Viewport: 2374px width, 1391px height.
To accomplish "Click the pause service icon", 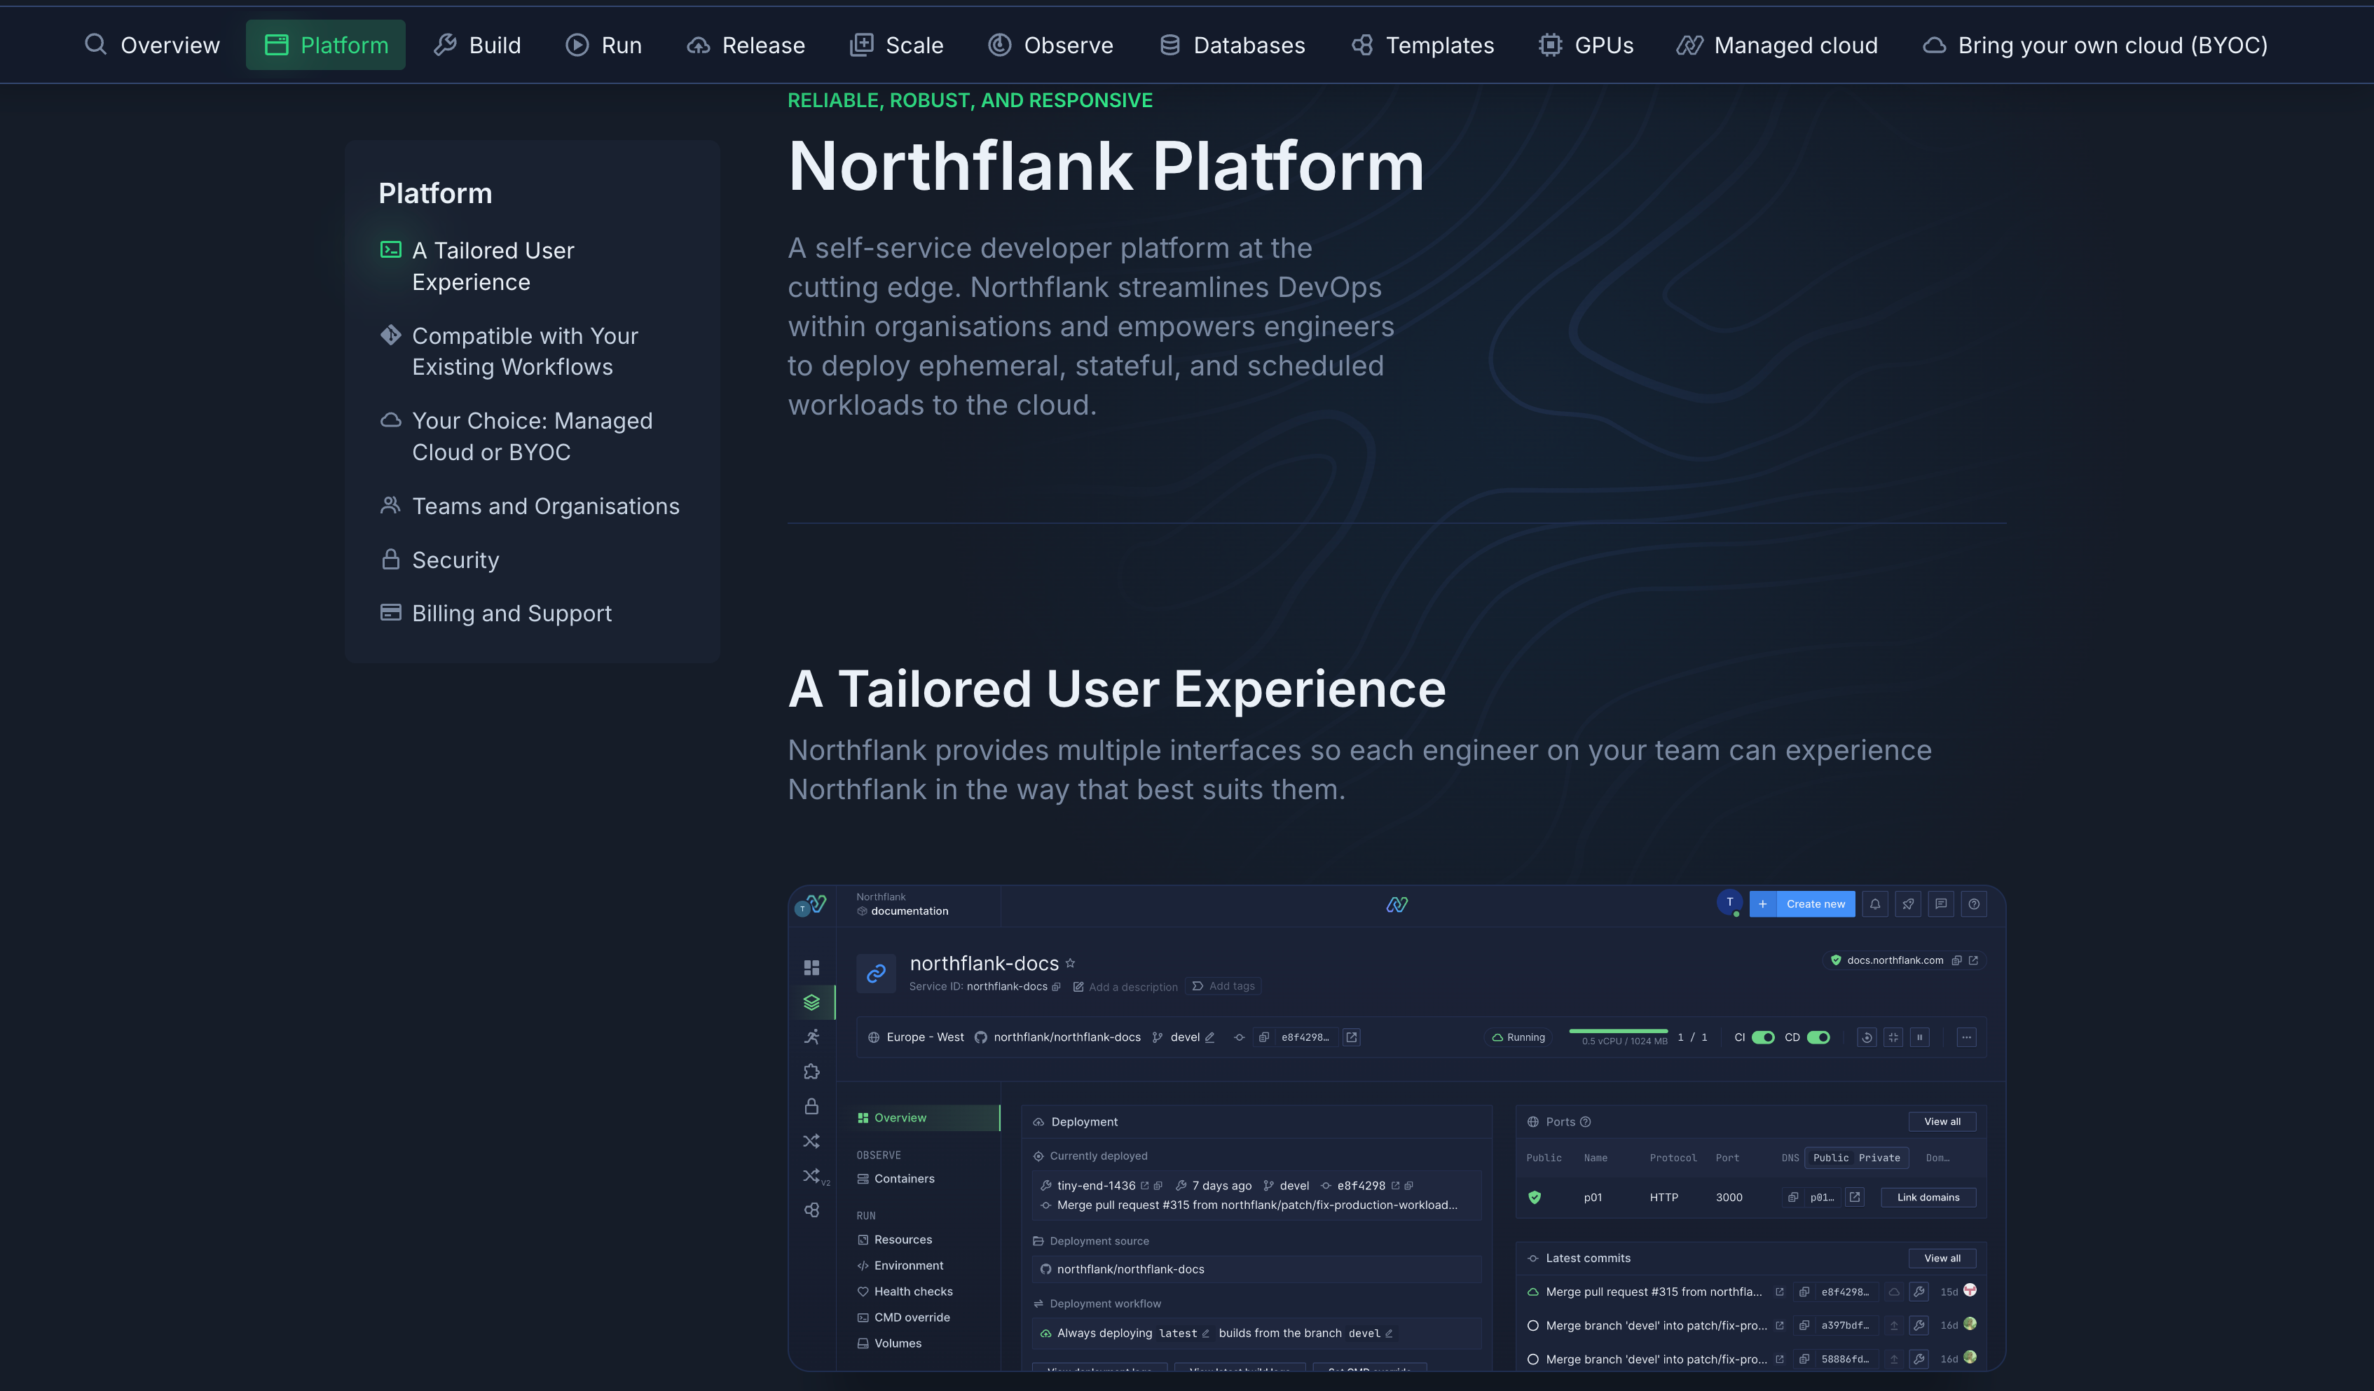I will click(x=1920, y=1037).
